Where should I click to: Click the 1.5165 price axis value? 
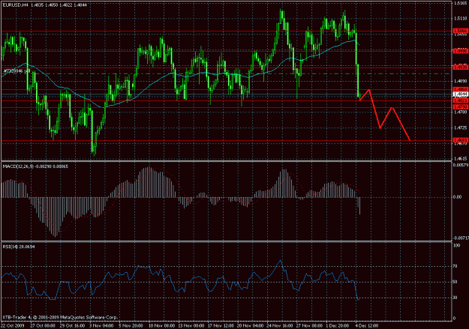tap(461, 3)
